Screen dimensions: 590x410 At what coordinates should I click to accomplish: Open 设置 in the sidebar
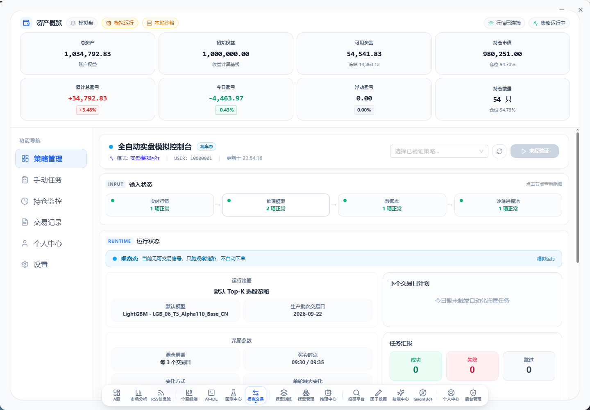coord(51,264)
